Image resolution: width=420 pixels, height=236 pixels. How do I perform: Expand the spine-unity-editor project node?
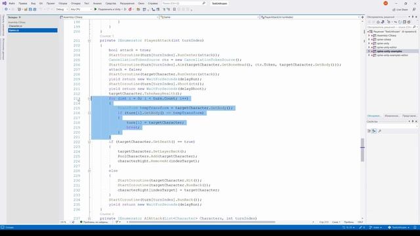point(369,47)
